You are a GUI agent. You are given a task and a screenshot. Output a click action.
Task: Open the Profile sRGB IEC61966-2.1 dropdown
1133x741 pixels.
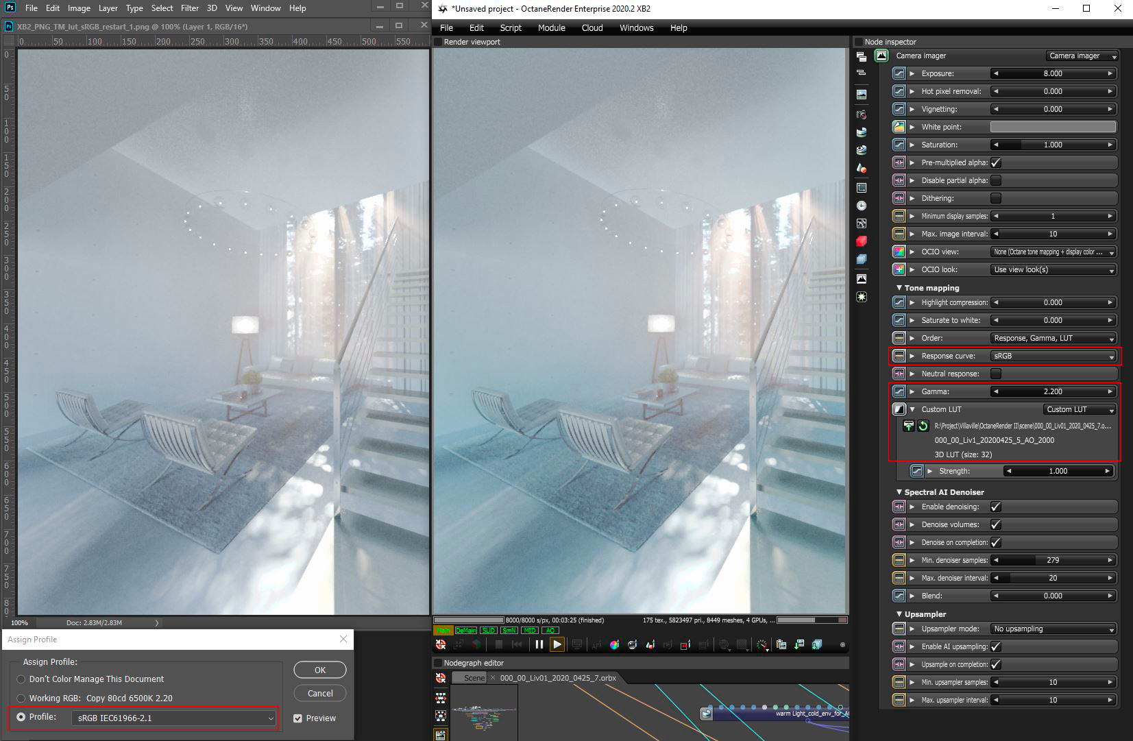[x=173, y=718]
